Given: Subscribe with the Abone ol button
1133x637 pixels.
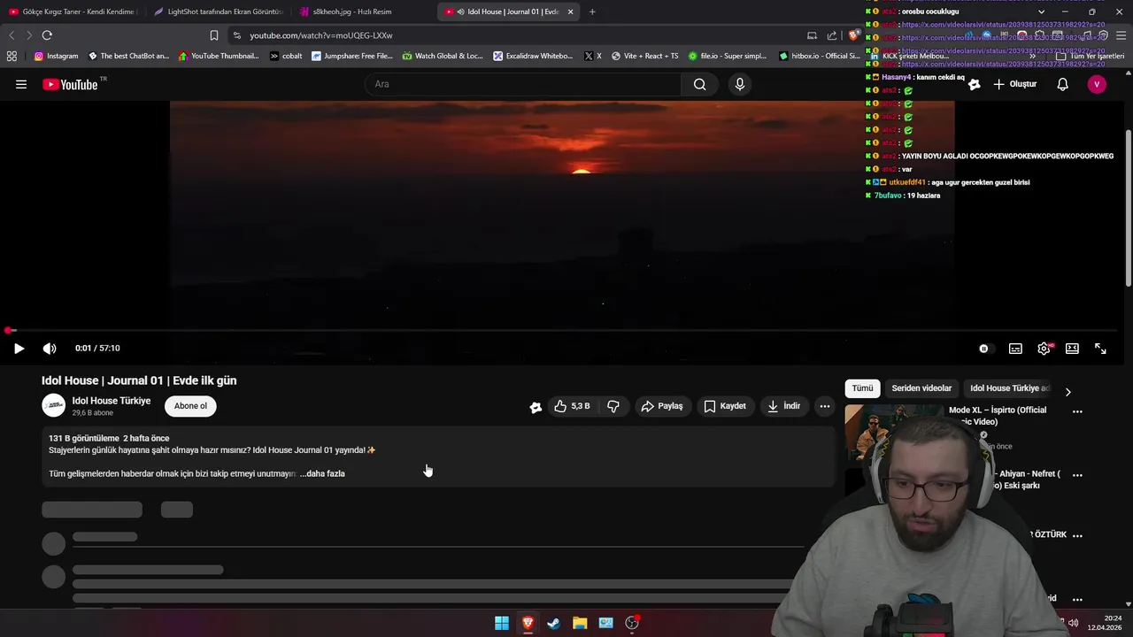Looking at the screenshot, I should click(x=190, y=406).
